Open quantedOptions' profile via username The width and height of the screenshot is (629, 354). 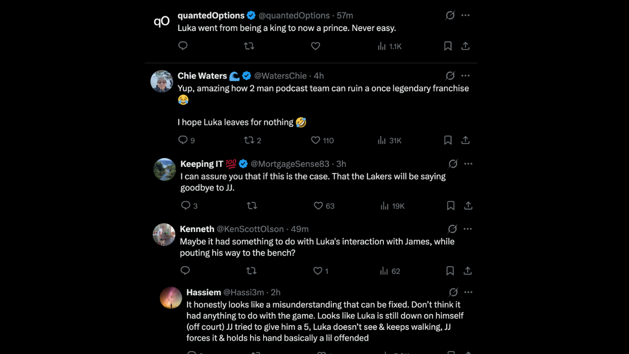(x=211, y=15)
